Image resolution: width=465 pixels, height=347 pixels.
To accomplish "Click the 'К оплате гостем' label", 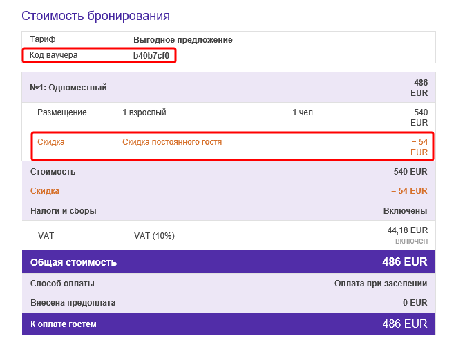I will pyautogui.click(x=64, y=324).
